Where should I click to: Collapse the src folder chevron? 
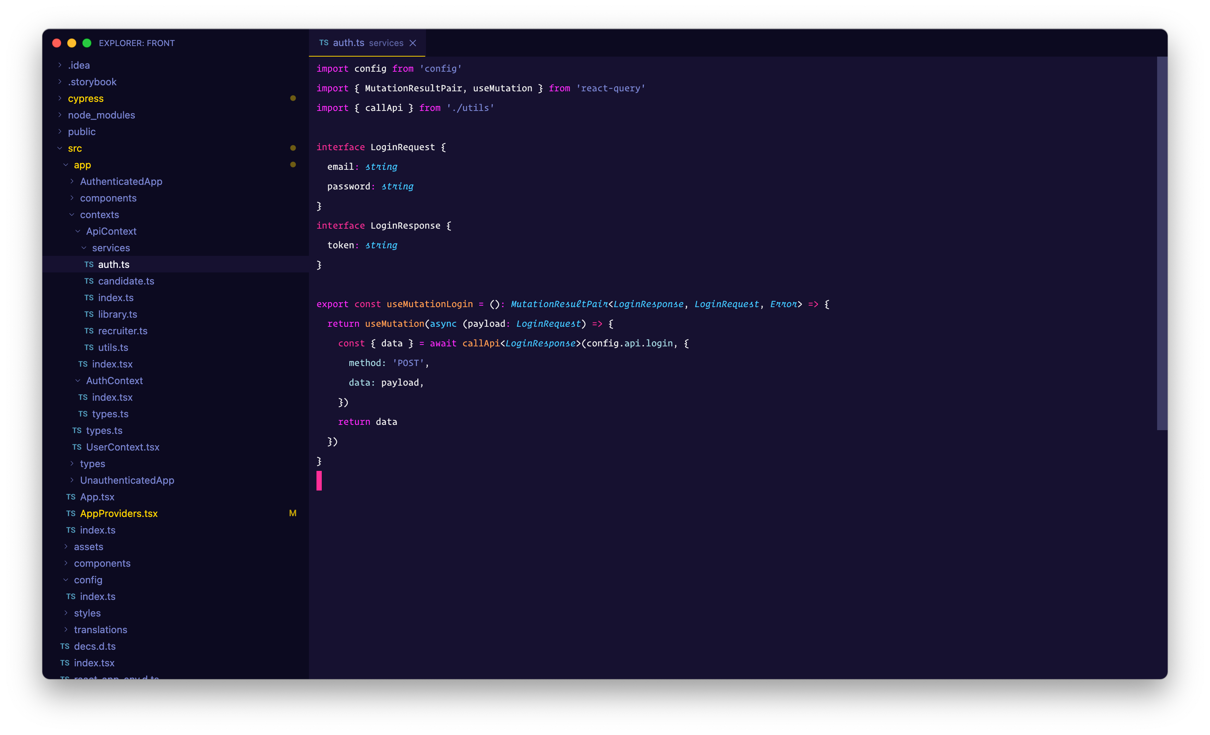pos(60,148)
